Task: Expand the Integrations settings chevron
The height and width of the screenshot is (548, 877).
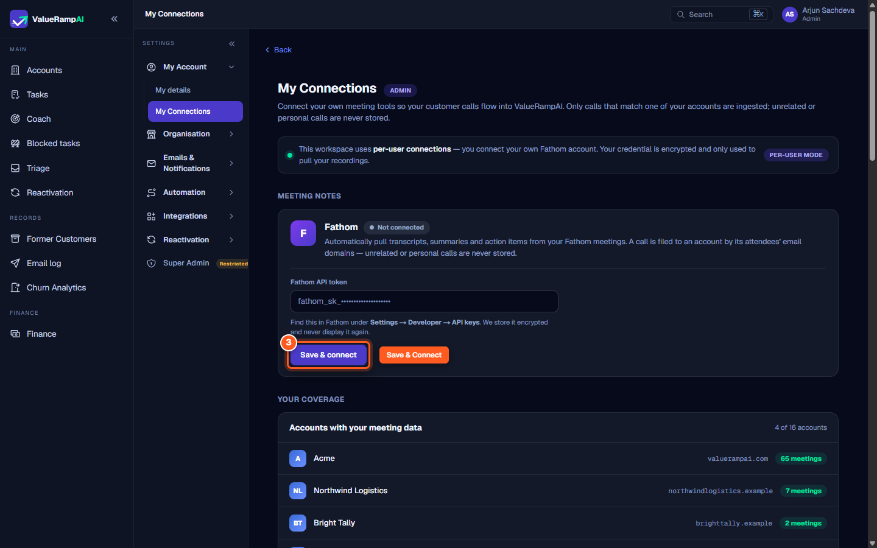Action: tap(231, 216)
